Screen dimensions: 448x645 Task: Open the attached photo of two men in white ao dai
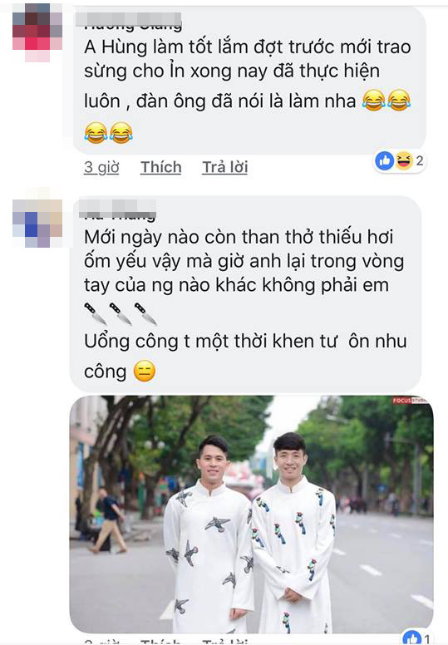point(251,515)
